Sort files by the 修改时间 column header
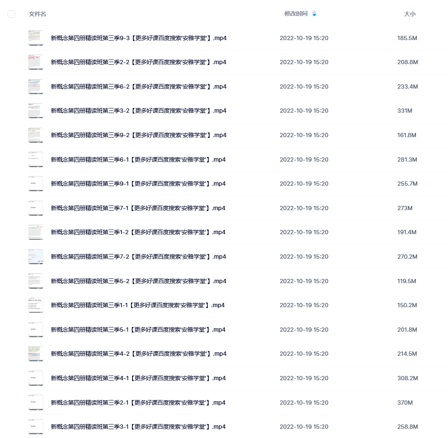 pyautogui.click(x=296, y=14)
